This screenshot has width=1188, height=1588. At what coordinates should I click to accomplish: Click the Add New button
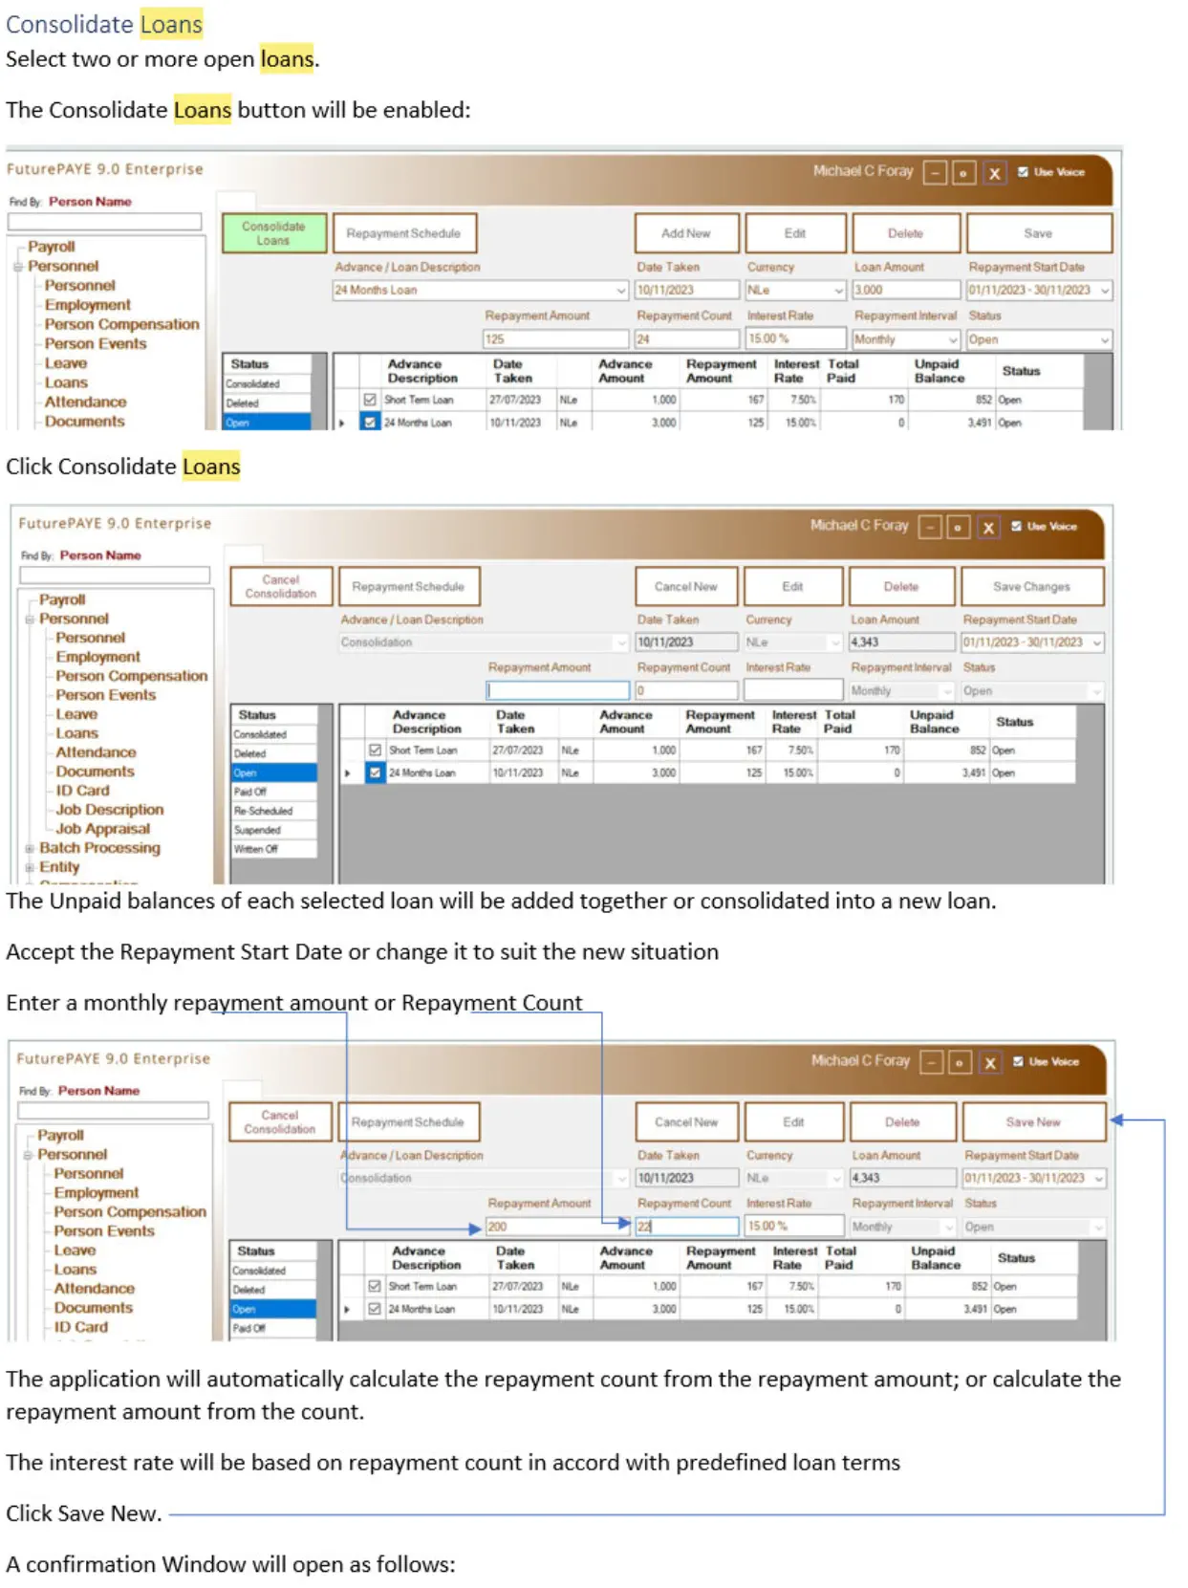(686, 233)
